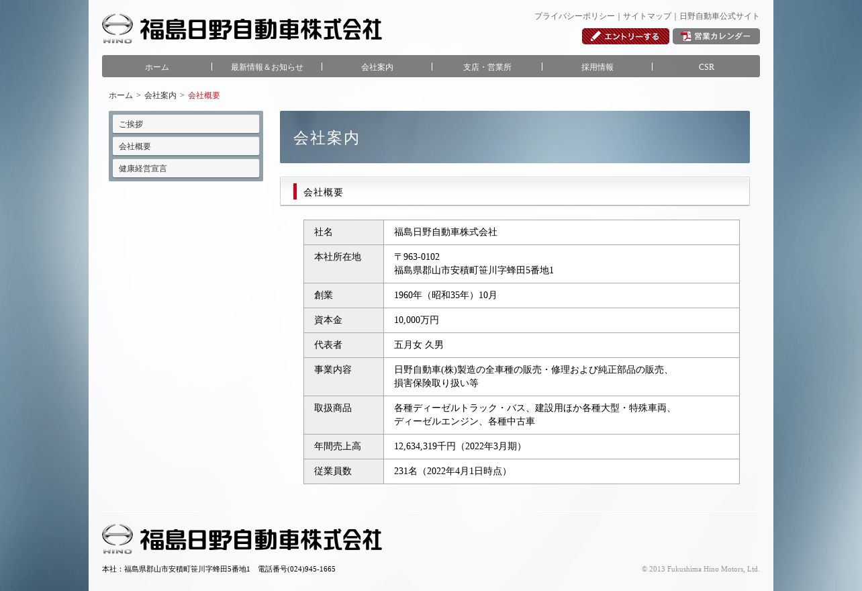Open the エントリーする entry button
Image resolution: width=862 pixels, height=591 pixels.
(x=626, y=36)
